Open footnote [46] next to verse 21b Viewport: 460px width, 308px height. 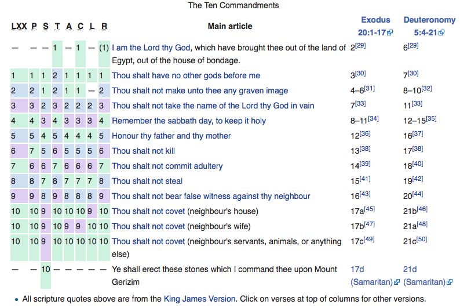pyautogui.click(x=422, y=209)
